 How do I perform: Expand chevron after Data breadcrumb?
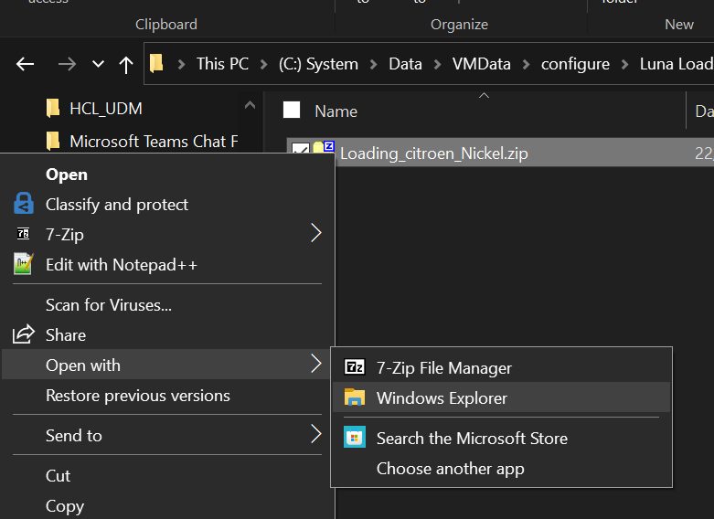[x=437, y=64]
